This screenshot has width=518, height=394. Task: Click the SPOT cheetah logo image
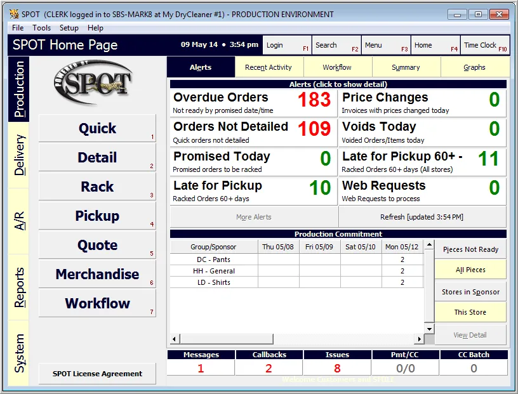(x=93, y=82)
